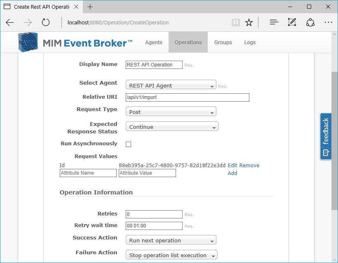The image size is (338, 263).
Task: Expand the Success Action dropdown
Action: click(x=171, y=240)
